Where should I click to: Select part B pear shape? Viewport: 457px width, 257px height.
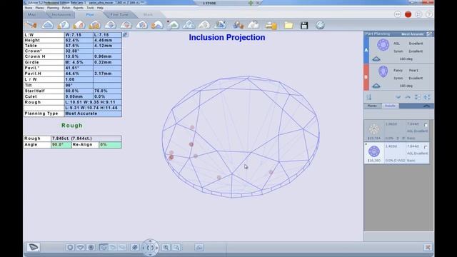[383, 71]
